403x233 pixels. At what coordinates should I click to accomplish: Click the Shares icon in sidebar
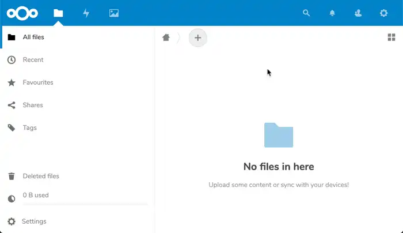click(x=12, y=105)
